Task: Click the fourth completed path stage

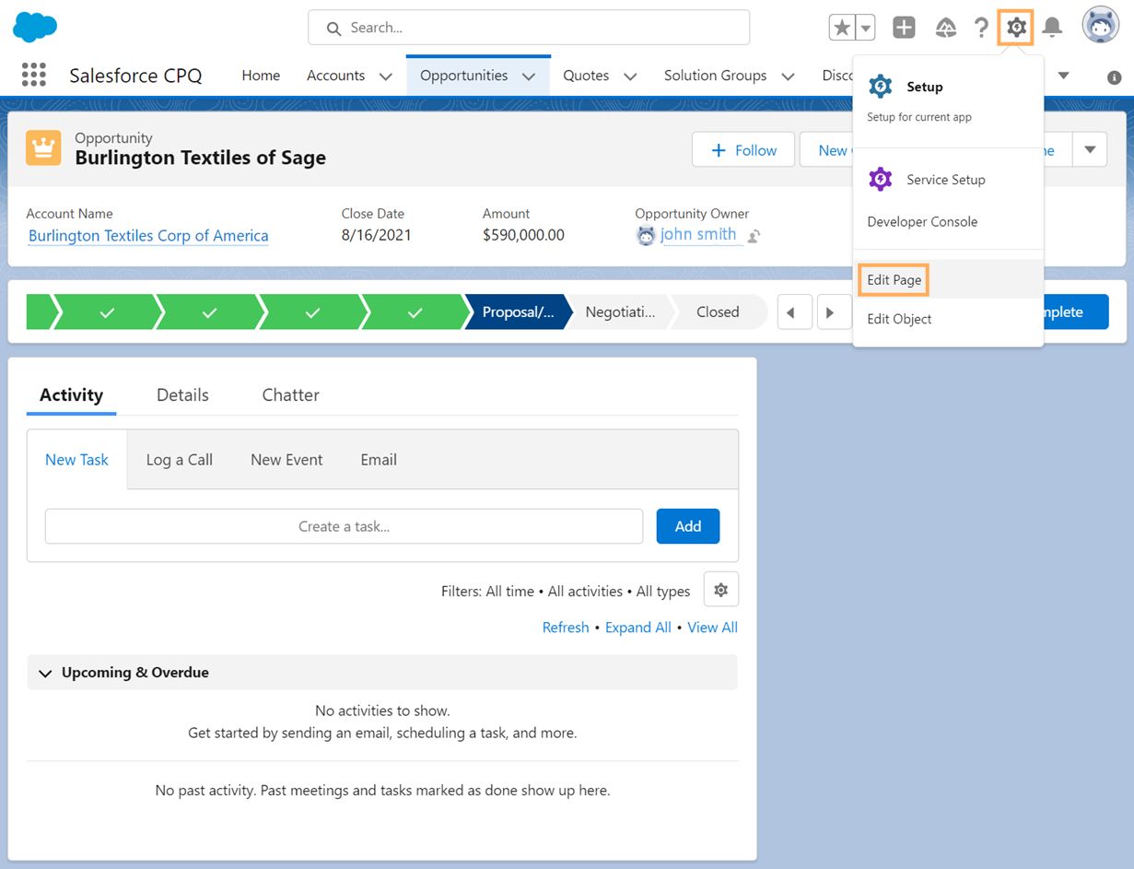Action: pos(415,312)
